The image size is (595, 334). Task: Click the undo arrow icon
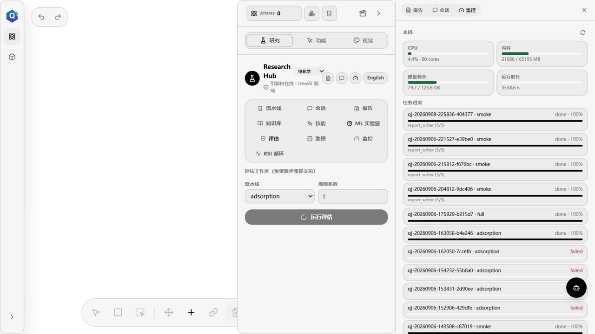(x=41, y=17)
